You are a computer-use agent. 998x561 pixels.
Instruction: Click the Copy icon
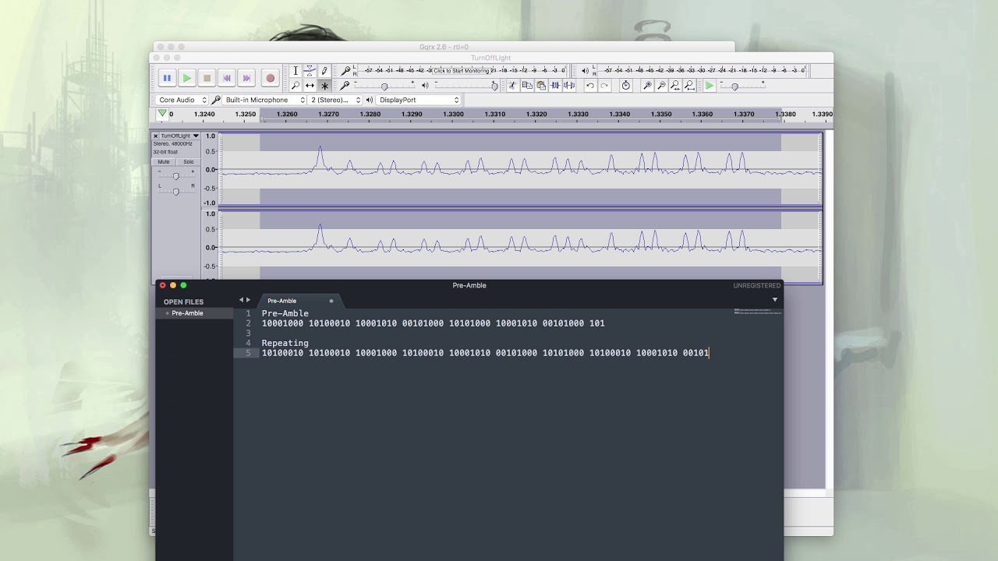[526, 86]
